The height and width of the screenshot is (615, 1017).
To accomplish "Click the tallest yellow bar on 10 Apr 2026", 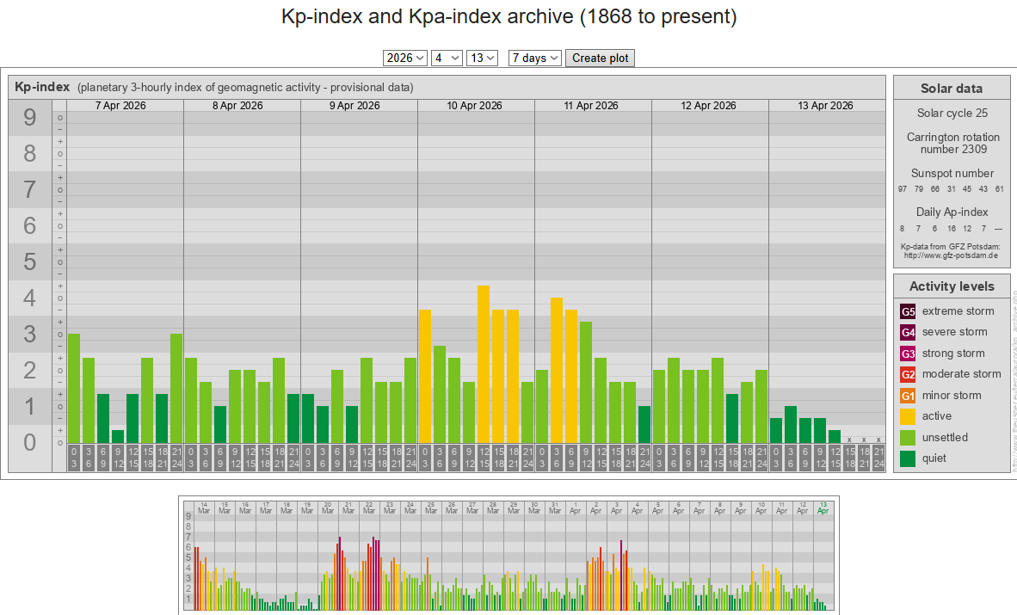I will coord(484,361).
